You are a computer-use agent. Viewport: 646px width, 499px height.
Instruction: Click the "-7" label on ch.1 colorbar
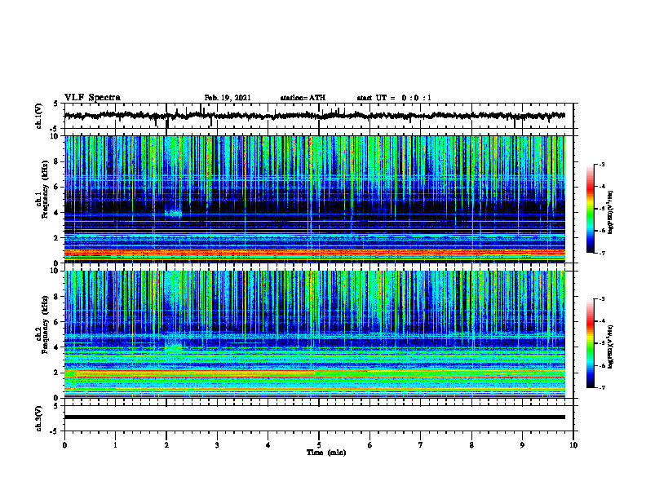coord(601,254)
